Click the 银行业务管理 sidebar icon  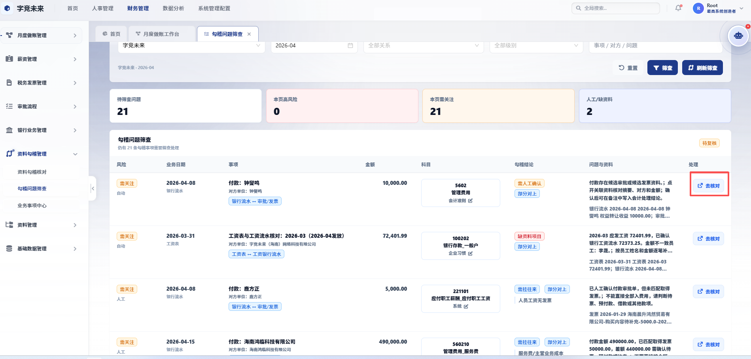pos(9,130)
